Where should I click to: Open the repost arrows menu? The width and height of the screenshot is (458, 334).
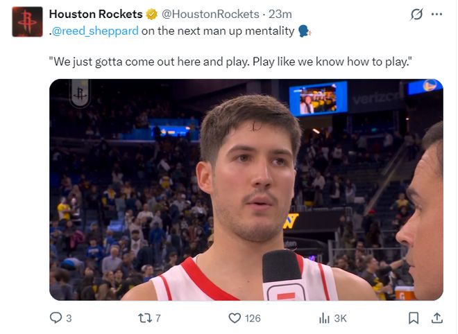coord(144,318)
